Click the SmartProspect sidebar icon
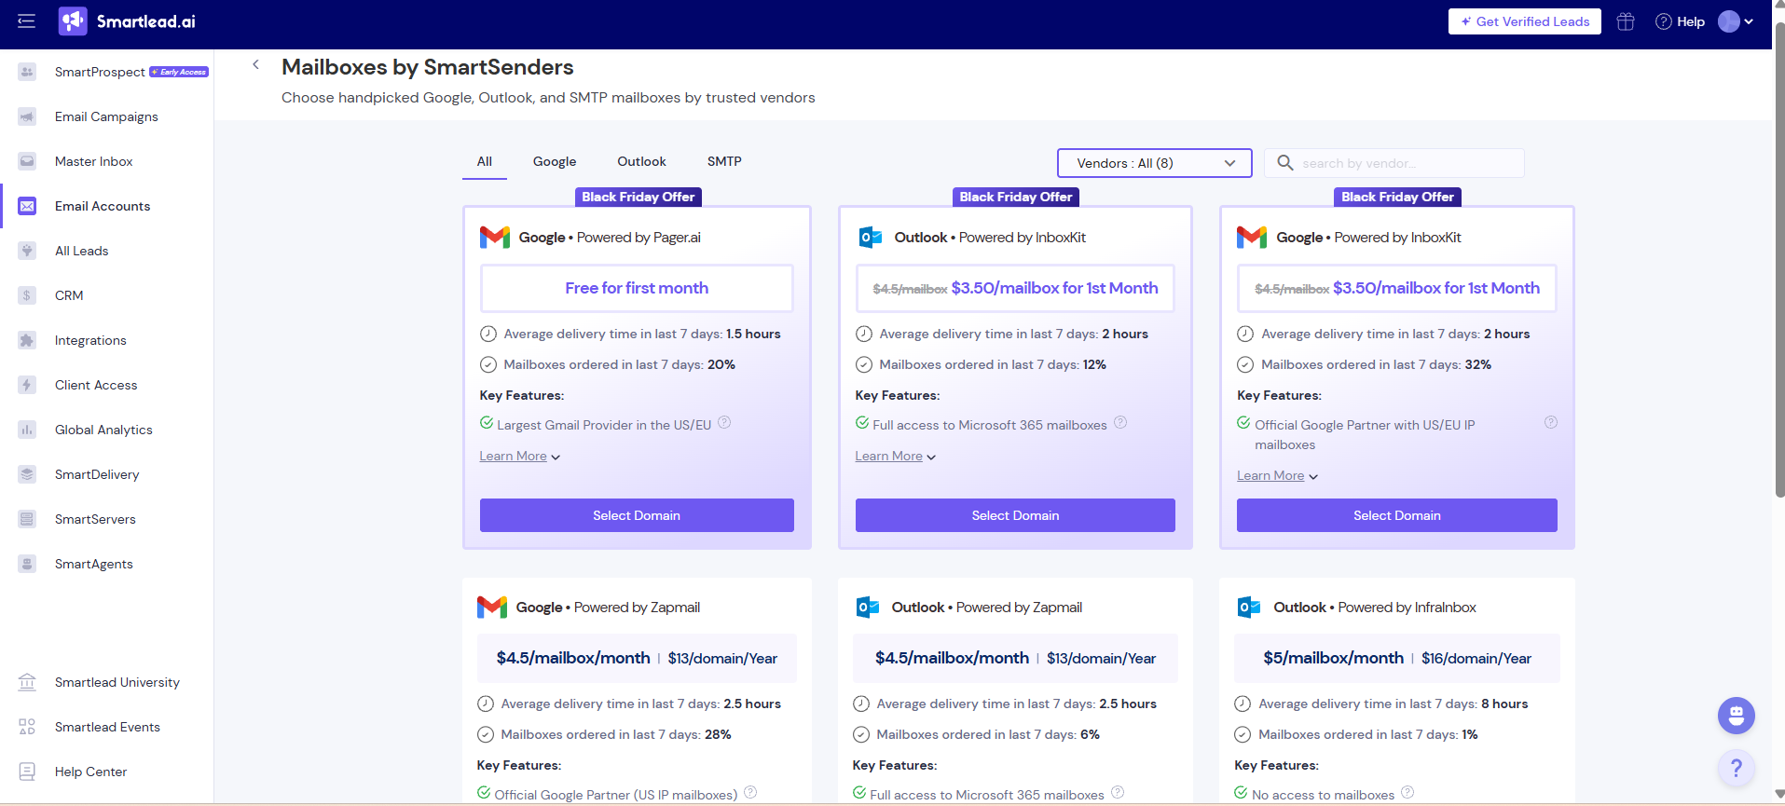 click(27, 72)
